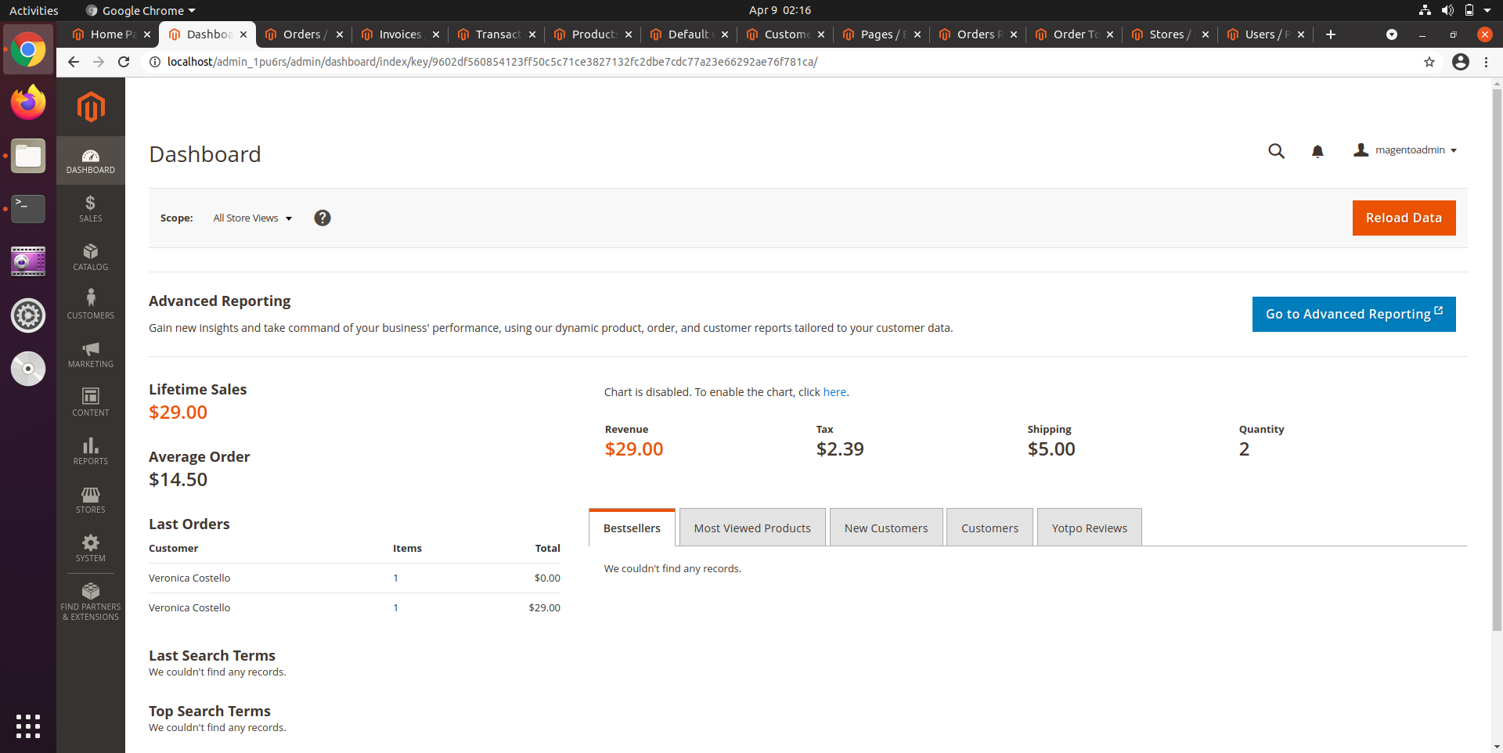Go back in browser history
The width and height of the screenshot is (1503, 753).
[74, 62]
